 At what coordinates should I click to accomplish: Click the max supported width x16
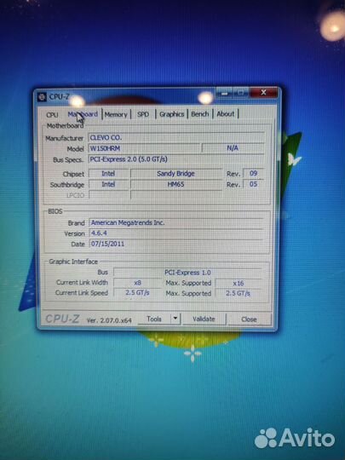tap(239, 283)
